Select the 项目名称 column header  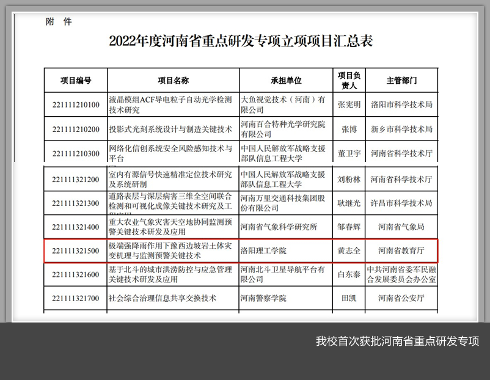[x=173, y=80]
